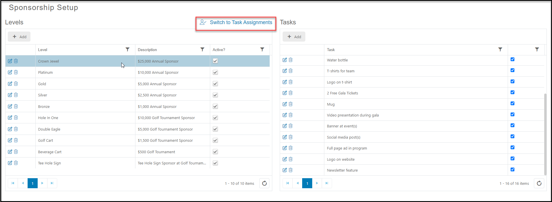
Task: Refresh the Levels grid
Action: tap(264, 183)
